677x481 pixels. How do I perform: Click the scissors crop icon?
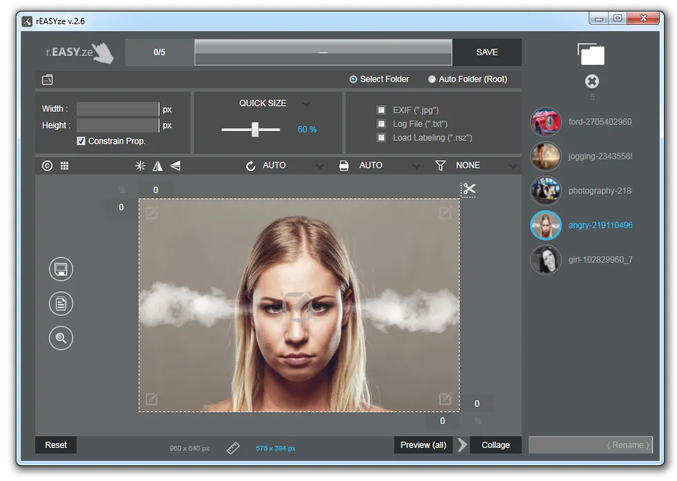469,190
